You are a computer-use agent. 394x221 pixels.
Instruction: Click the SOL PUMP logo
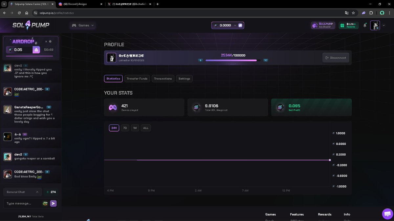tap(31, 25)
